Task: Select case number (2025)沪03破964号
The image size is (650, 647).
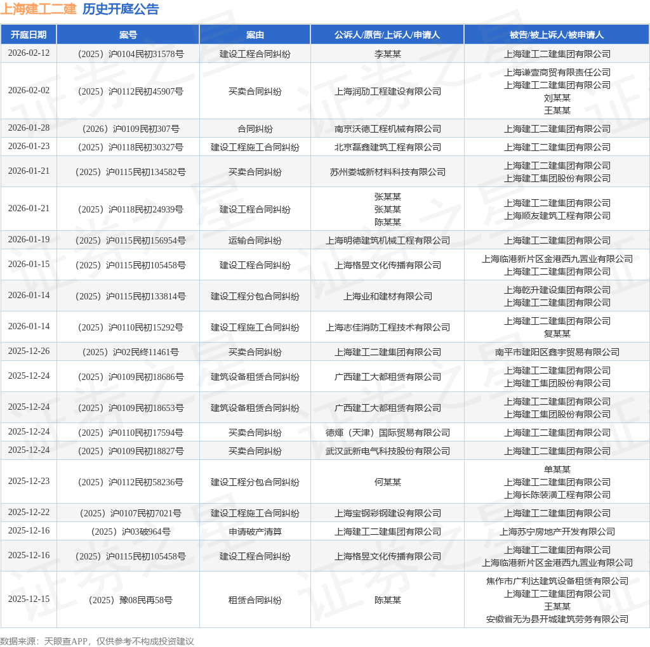Action: (131, 532)
